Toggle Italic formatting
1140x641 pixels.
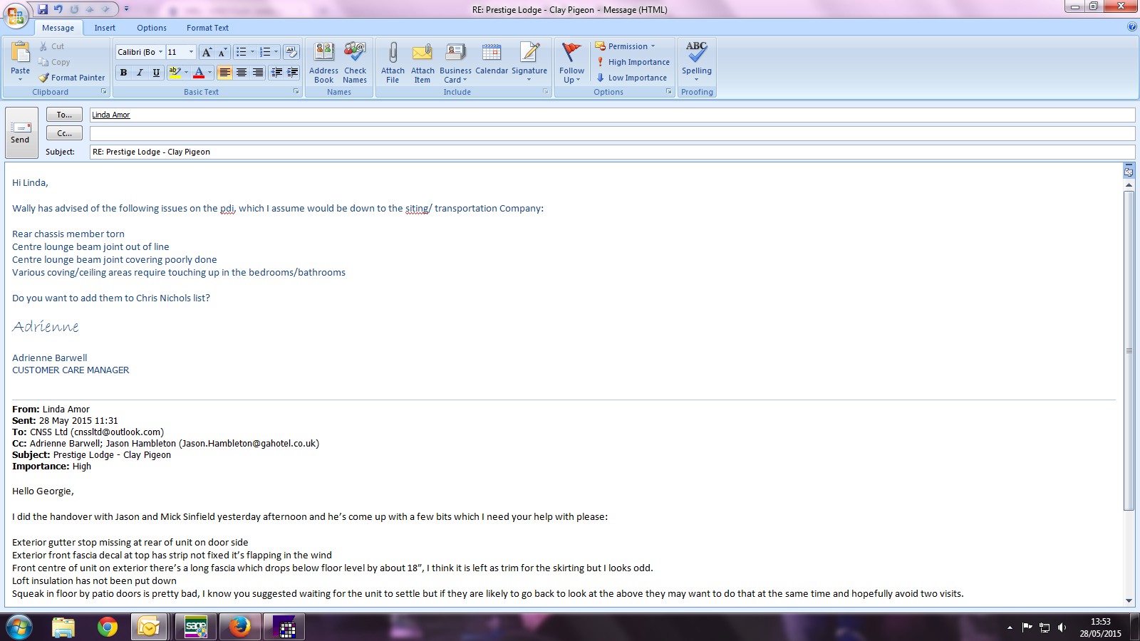[x=140, y=73]
